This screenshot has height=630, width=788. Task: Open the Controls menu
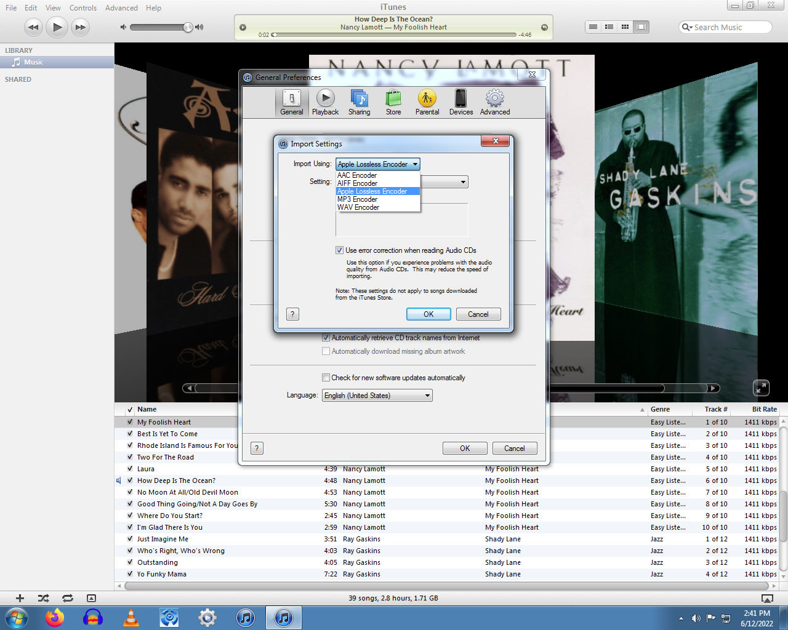83,8
